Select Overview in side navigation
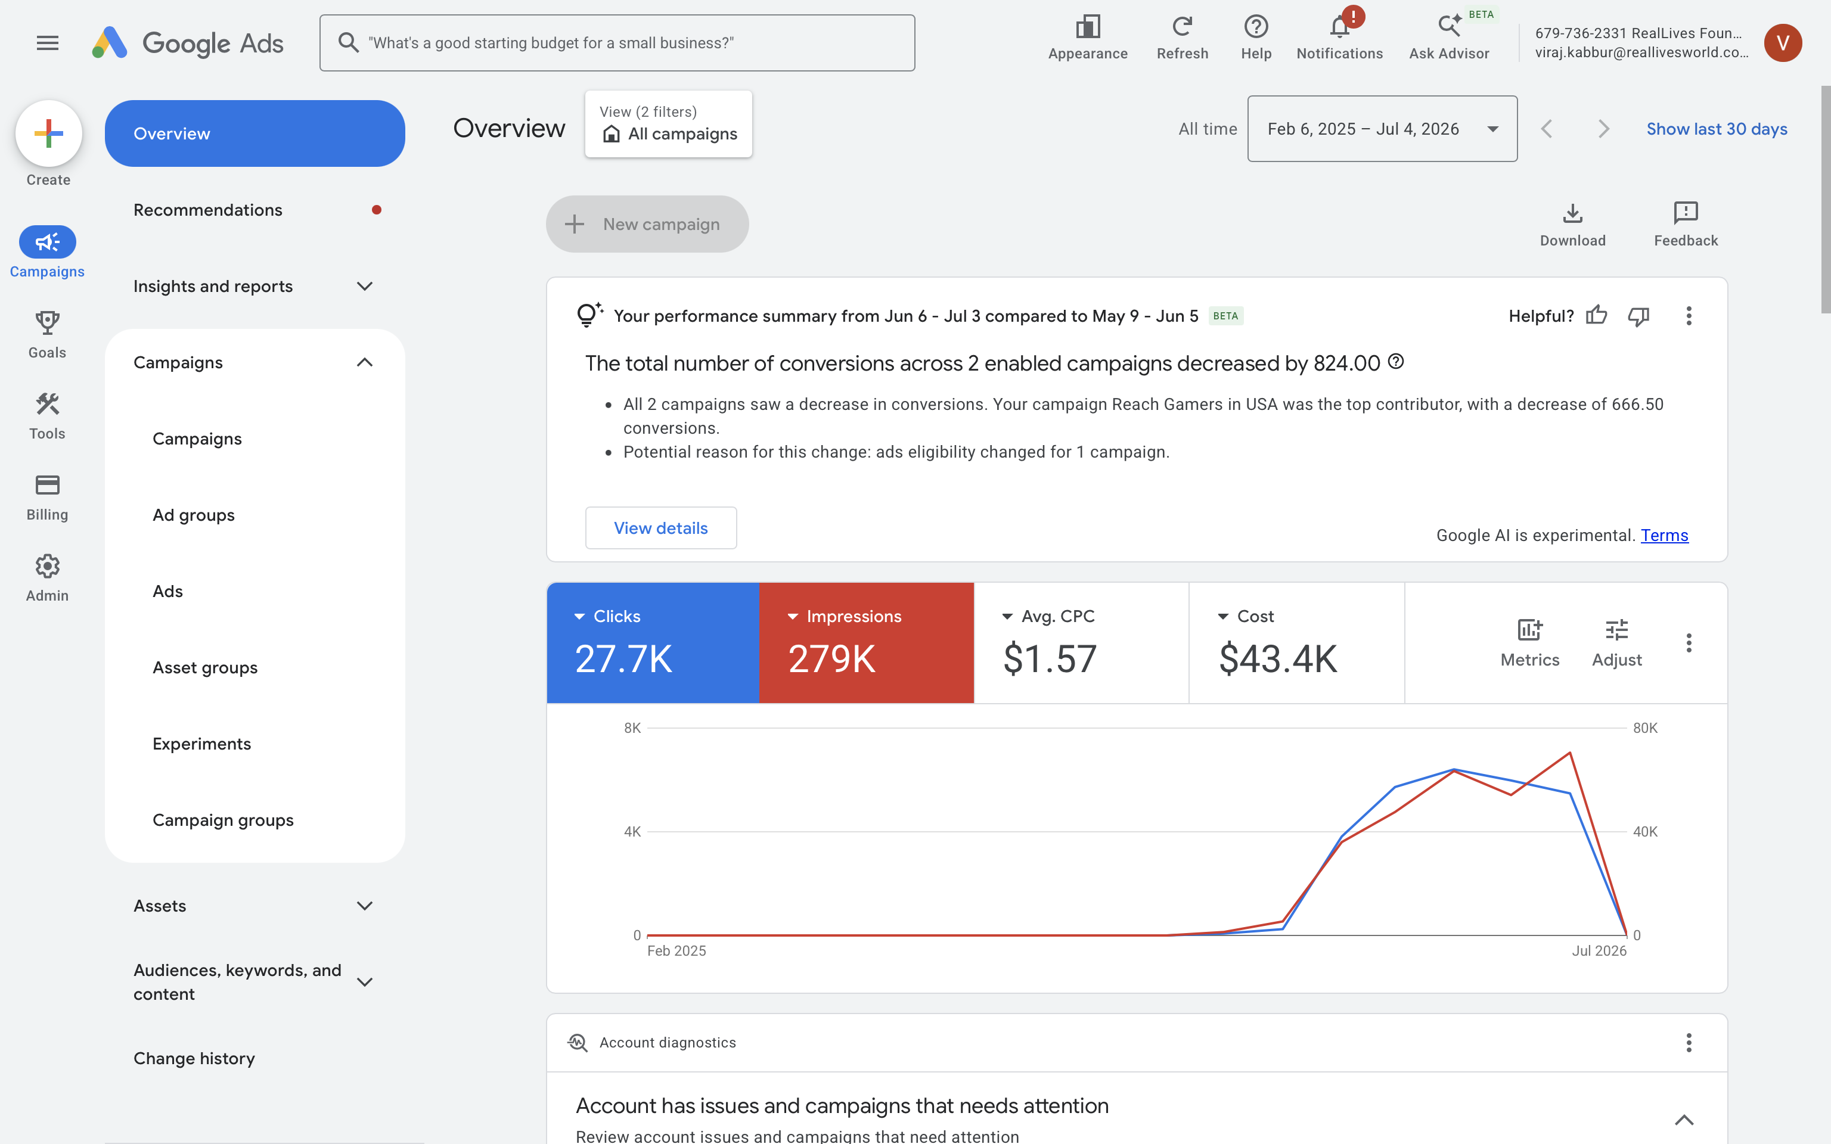Screen dimensions: 1831x1144 click(255, 133)
